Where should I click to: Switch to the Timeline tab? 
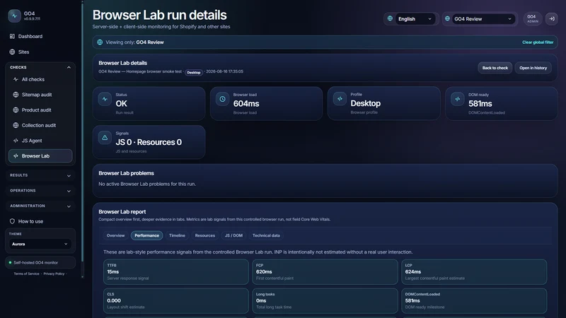177,235
